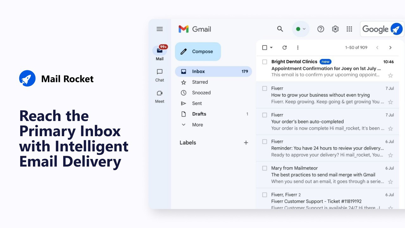
Task: Tick the checkbox for 'How to grow your business'
Action: tap(265, 88)
